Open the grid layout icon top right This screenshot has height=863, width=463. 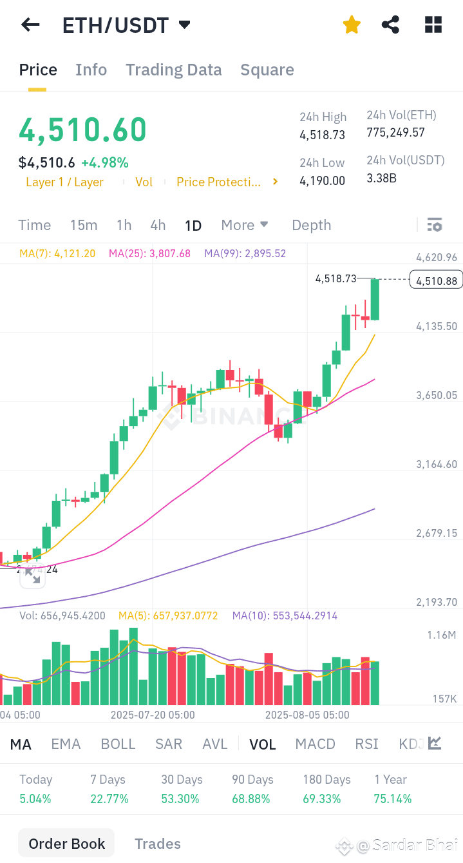433,24
